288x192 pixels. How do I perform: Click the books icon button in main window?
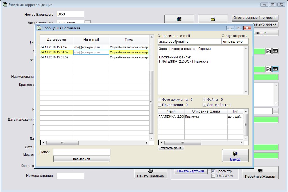click(x=179, y=19)
